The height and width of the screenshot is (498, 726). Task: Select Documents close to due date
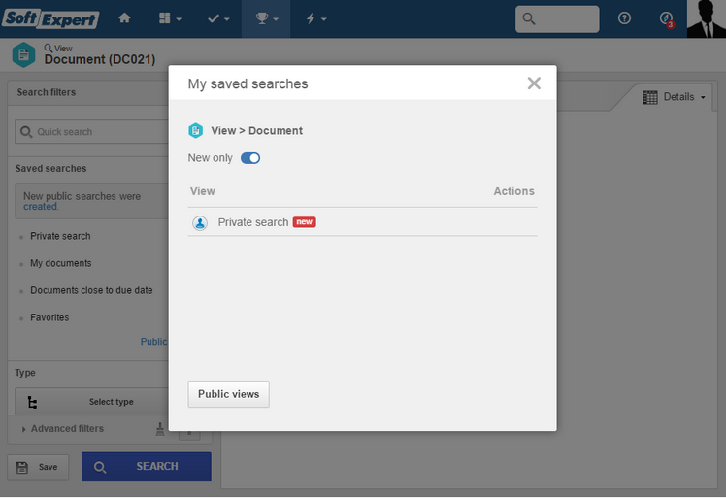coord(91,290)
